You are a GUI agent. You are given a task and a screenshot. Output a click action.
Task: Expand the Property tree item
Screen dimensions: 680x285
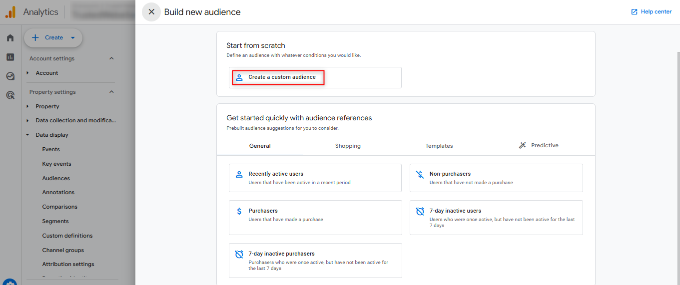[x=27, y=106]
